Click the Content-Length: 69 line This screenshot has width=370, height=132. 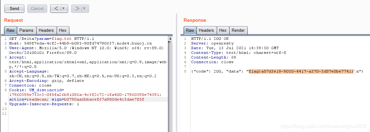(214, 57)
